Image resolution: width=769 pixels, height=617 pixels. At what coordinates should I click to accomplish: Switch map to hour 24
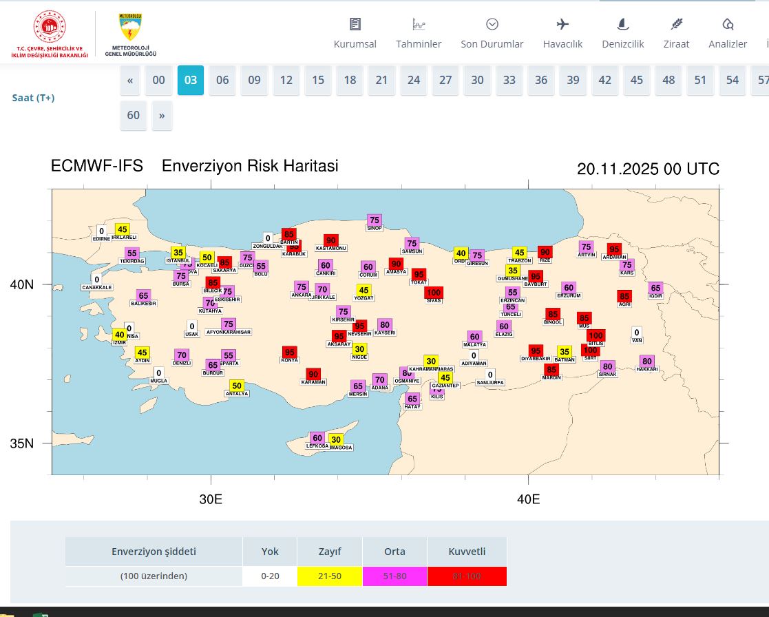click(413, 80)
